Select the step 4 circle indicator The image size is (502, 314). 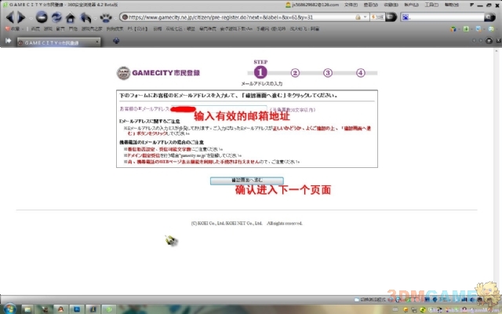(360, 73)
